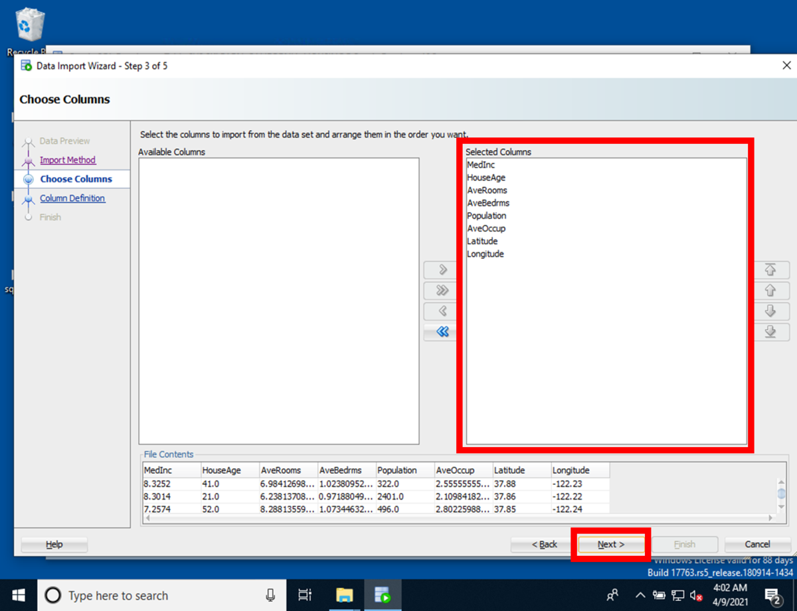Click the muted volume icon
Image resolution: width=797 pixels, height=611 pixels.
(x=696, y=595)
